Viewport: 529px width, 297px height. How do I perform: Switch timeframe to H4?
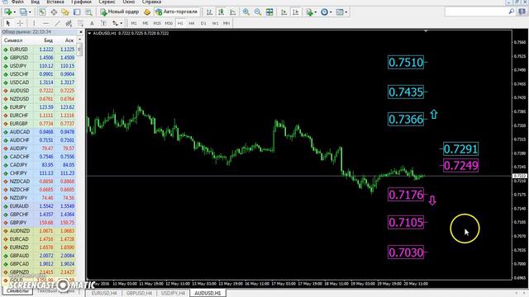[x=192, y=23]
